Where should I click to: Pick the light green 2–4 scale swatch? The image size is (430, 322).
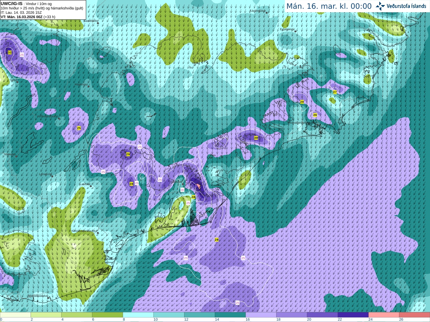click(46, 315)
